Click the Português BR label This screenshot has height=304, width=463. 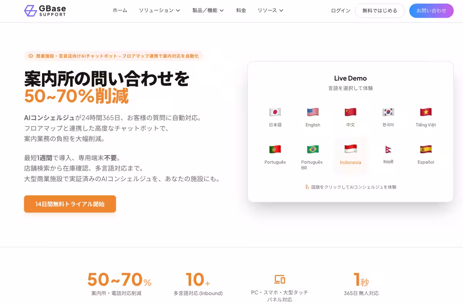(312, 165)
